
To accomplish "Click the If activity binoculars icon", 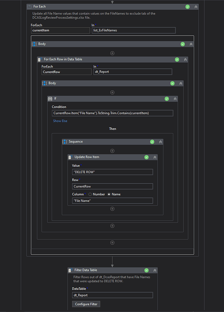I will (x=50, y=99).
